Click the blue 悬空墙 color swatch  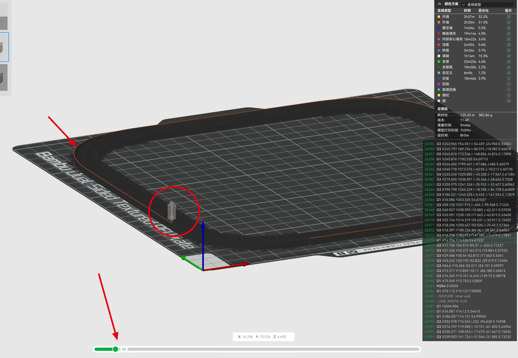(439, 28)
